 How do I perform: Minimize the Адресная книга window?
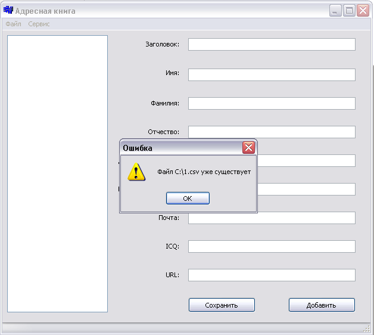[335, 11]
